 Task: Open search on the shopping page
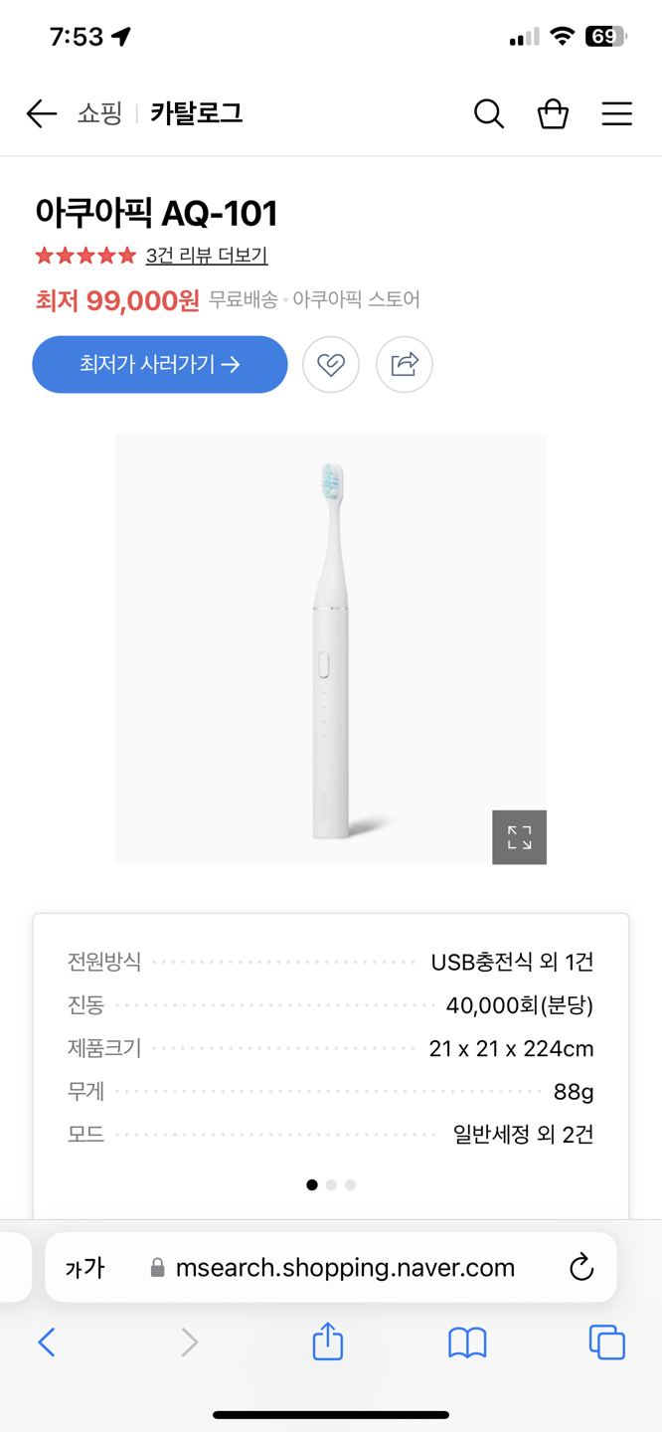(489, 113)
